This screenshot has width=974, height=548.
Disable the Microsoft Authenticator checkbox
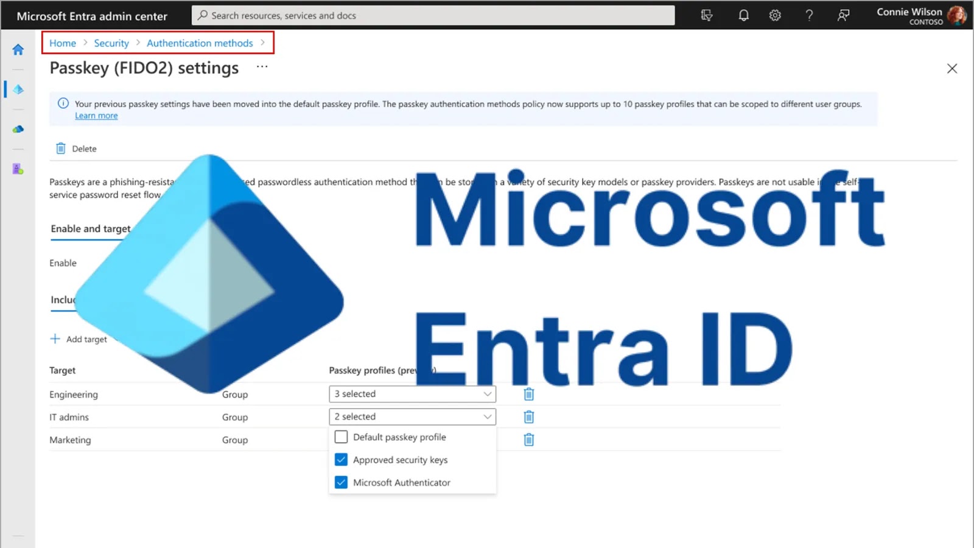coord(342,482)
